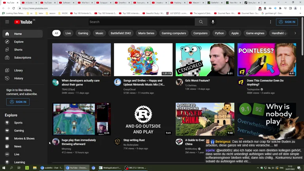Viewport: 304px width, 171px height.
Task: Open the 'AND GO OUTSIDE AND PLAY' thumbnail
Action: point(143,119)
